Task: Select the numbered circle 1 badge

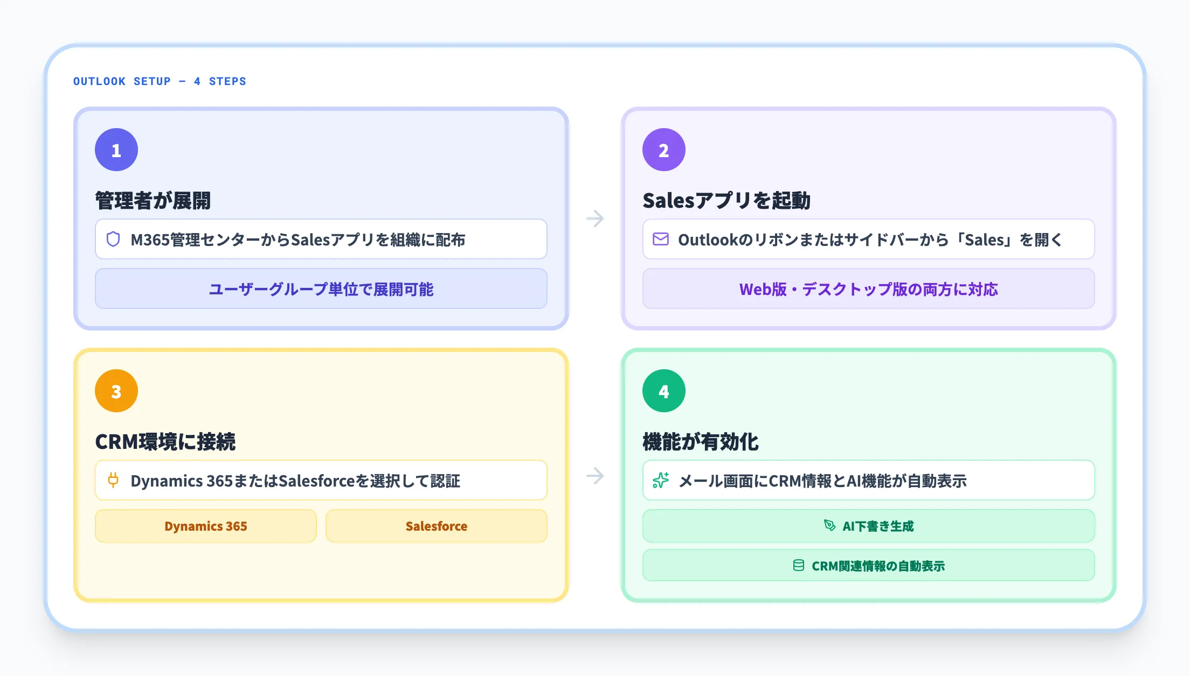Action: [x=116, y=150]
